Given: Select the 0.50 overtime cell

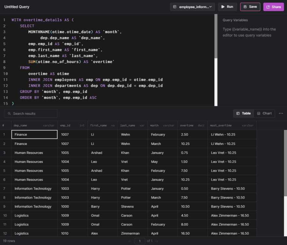Looking at the screenshot, I should click(193, 188).
